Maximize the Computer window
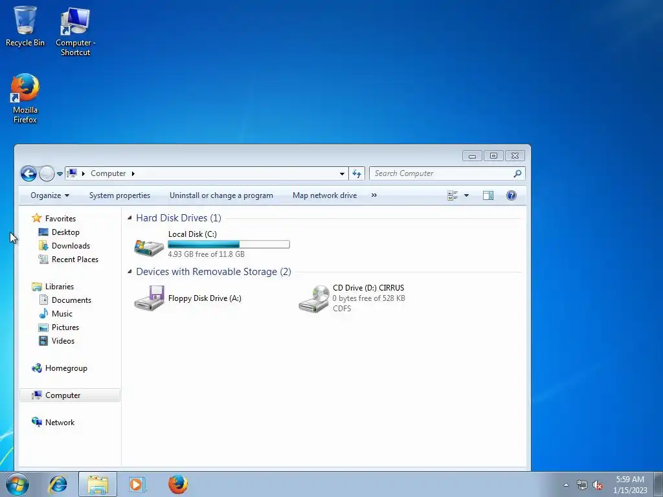Screen dimensions: 663x497 pyautogui.click(x=493, y=155)
